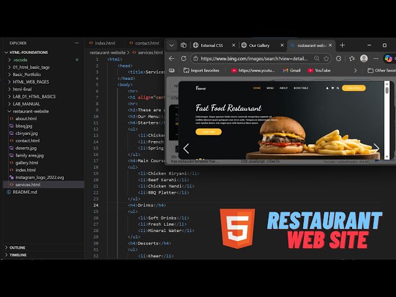Open the Gmail favorite bookmark
396x297 pixels.
click(291, 71)
